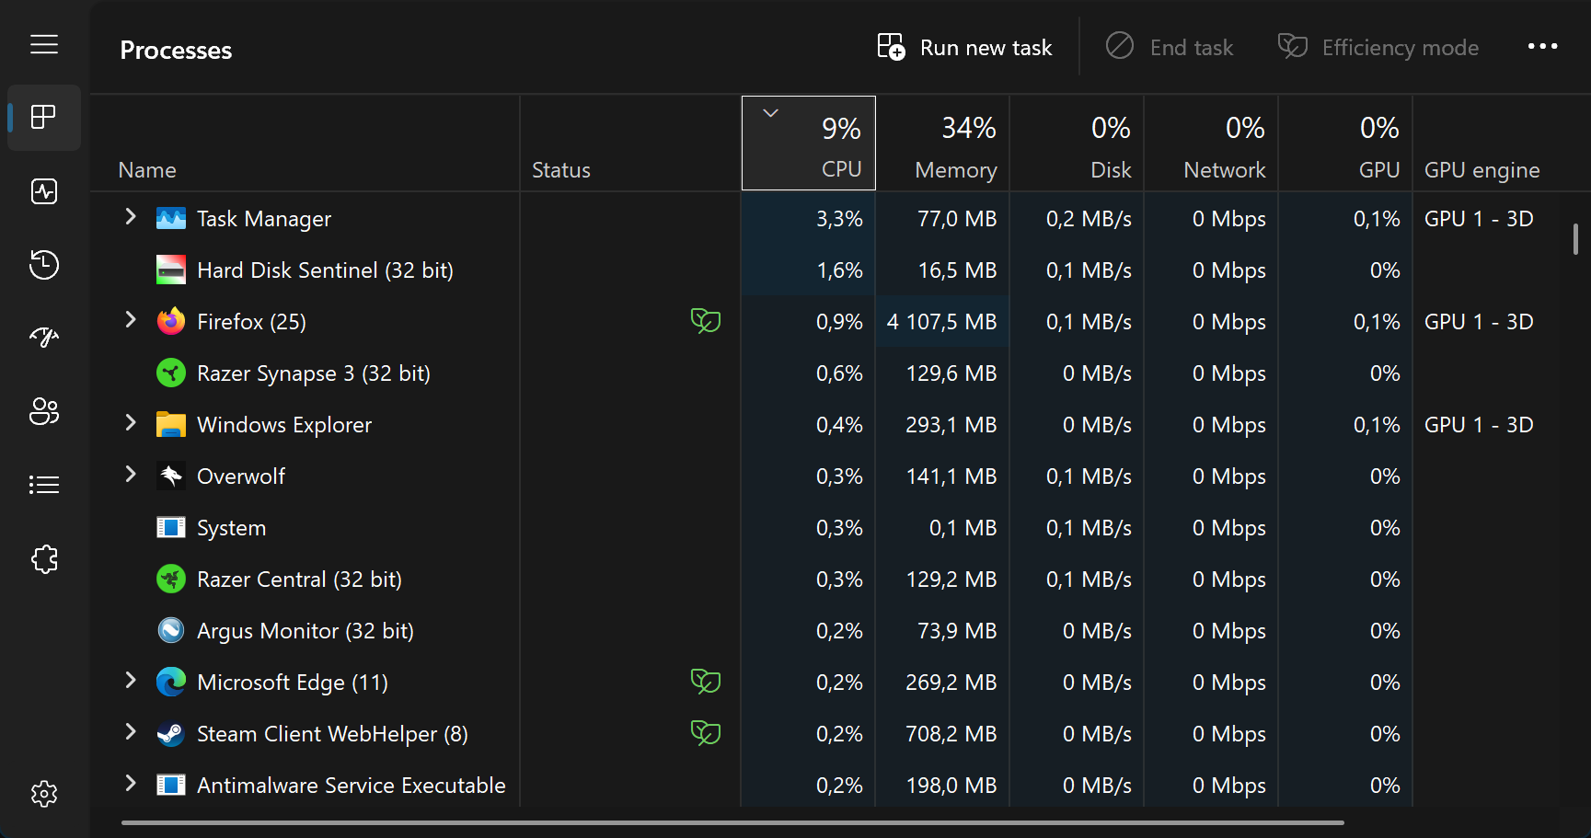Open the Services page in sidebar
This screenshot has height=838, width=1591.
coord(43,558)
